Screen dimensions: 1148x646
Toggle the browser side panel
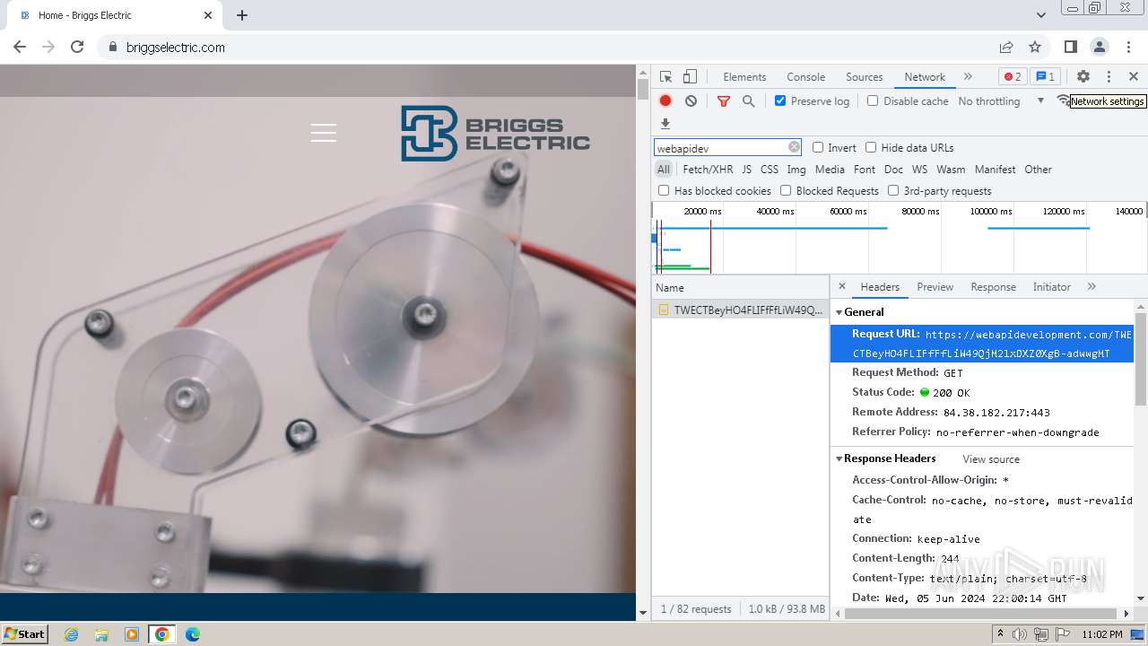(1071, 47)
